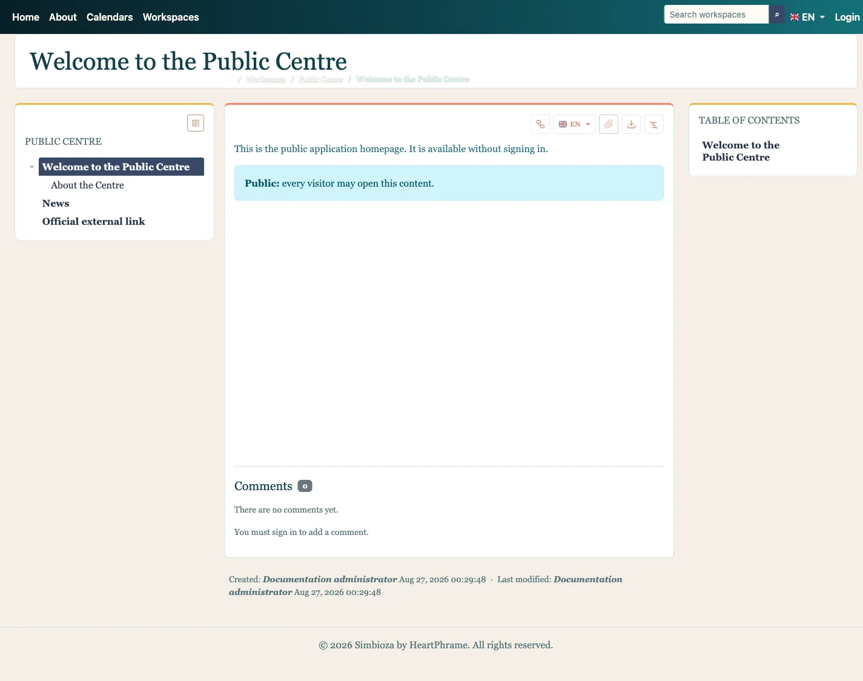The height and width of the screenshot is (681, 863).
Task: Click the PUBLIC CENTRE sidebar heading
Action: click(64, 142)
